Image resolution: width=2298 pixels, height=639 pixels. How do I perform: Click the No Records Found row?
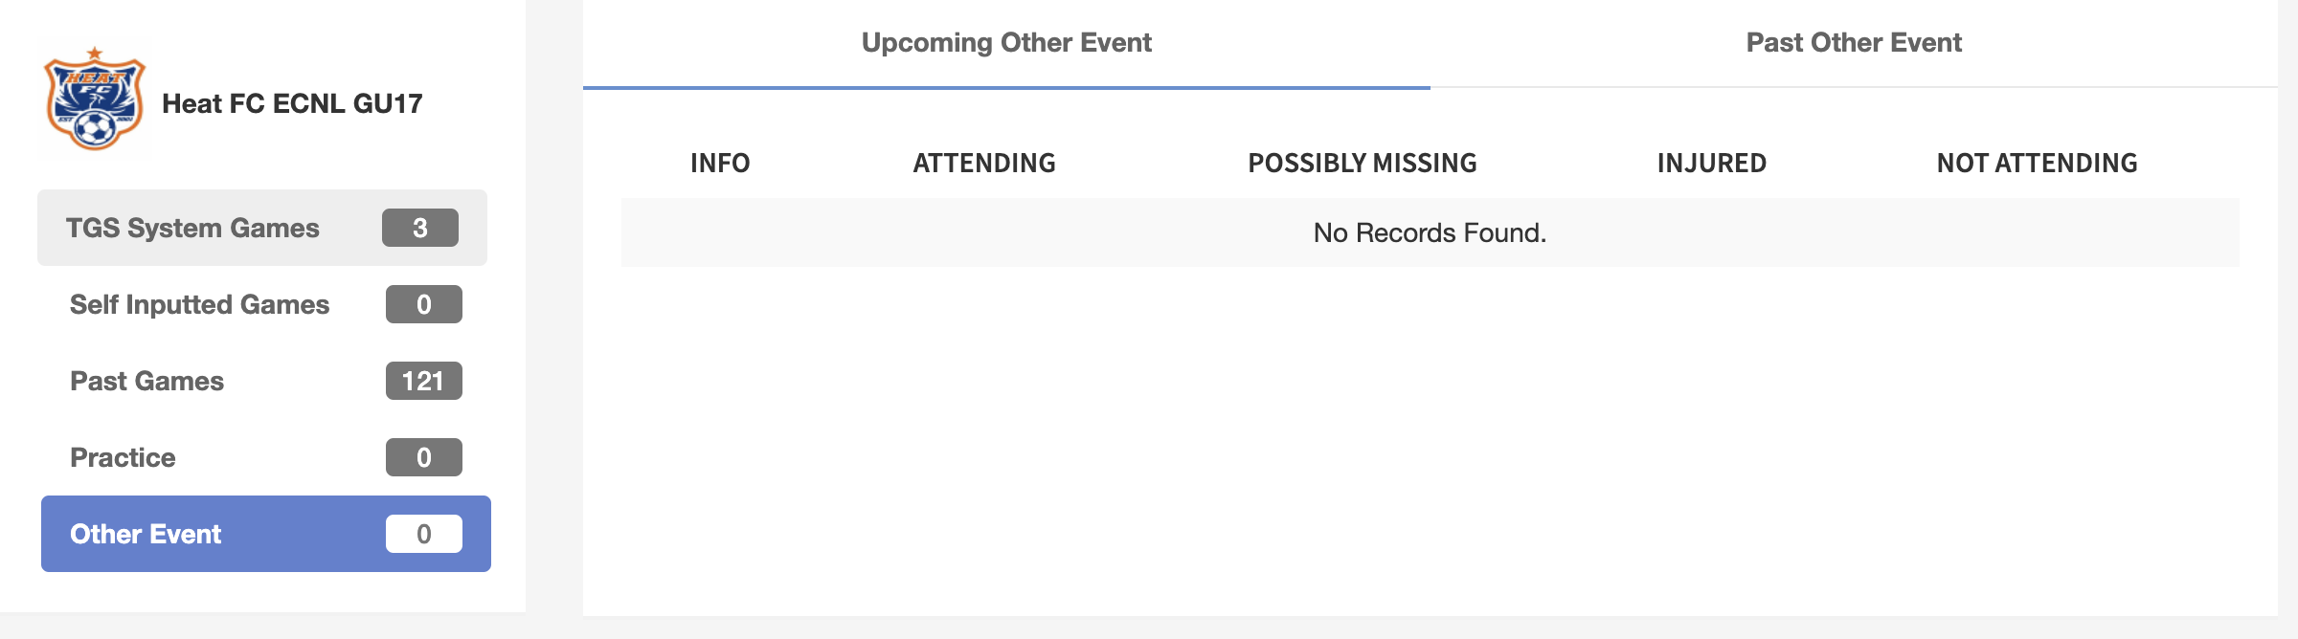(1431, 232)
